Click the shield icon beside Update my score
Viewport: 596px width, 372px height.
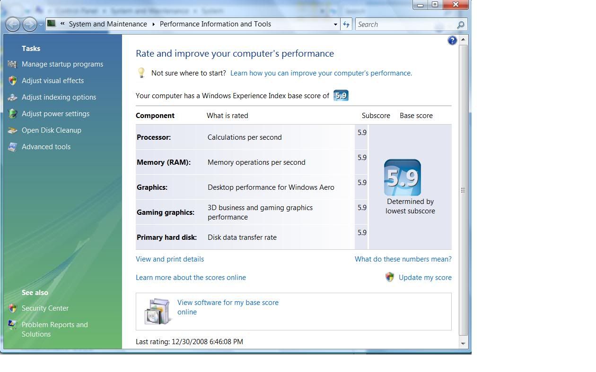(x=390, y=277)
